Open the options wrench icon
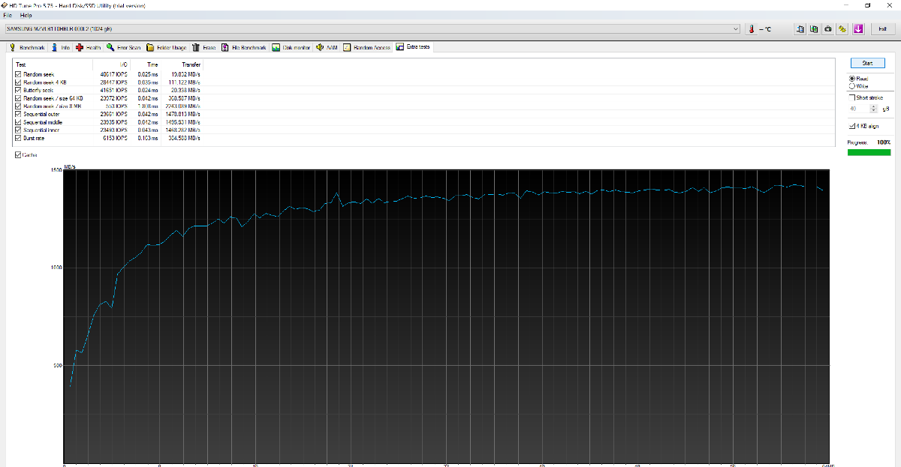 pos(842,29)
